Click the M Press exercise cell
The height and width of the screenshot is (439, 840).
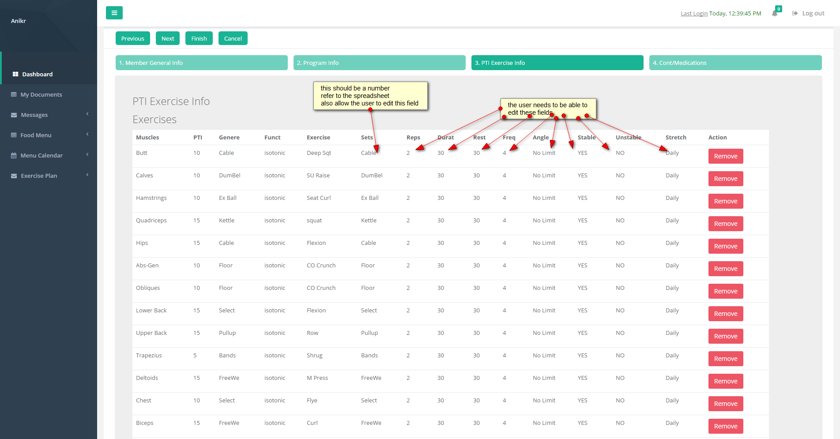[317, 378]
